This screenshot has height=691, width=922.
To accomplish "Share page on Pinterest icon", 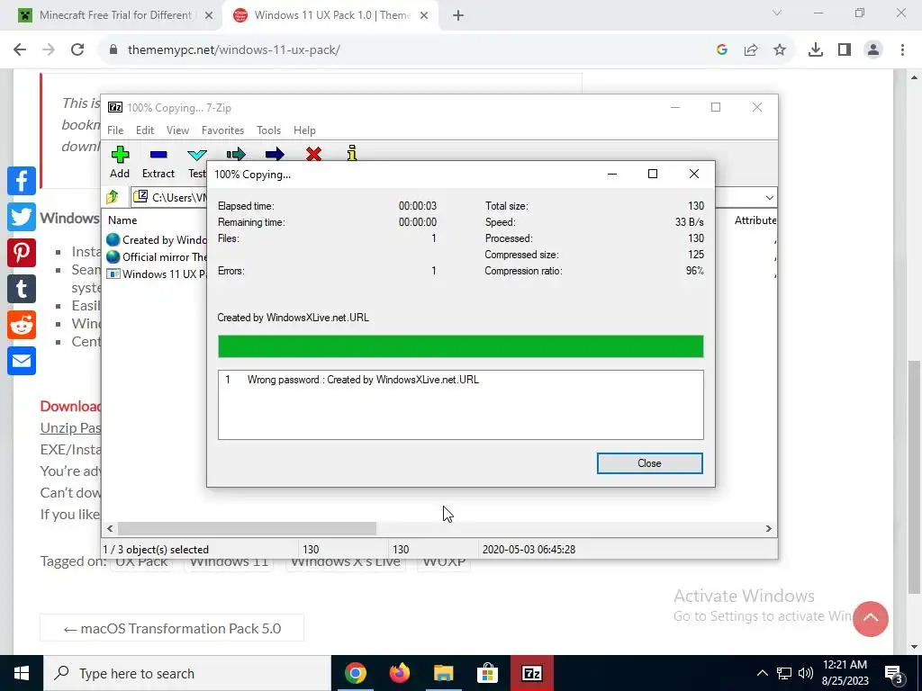I will pos(22,253).
